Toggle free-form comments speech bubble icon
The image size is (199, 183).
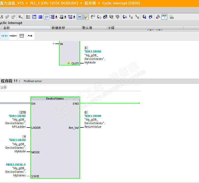click(46, 17)
